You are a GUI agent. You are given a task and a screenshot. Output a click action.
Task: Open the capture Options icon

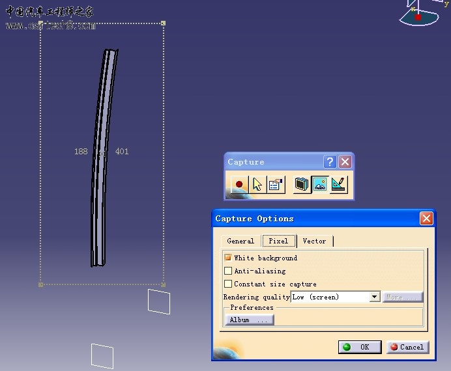[x=276, y=184]
